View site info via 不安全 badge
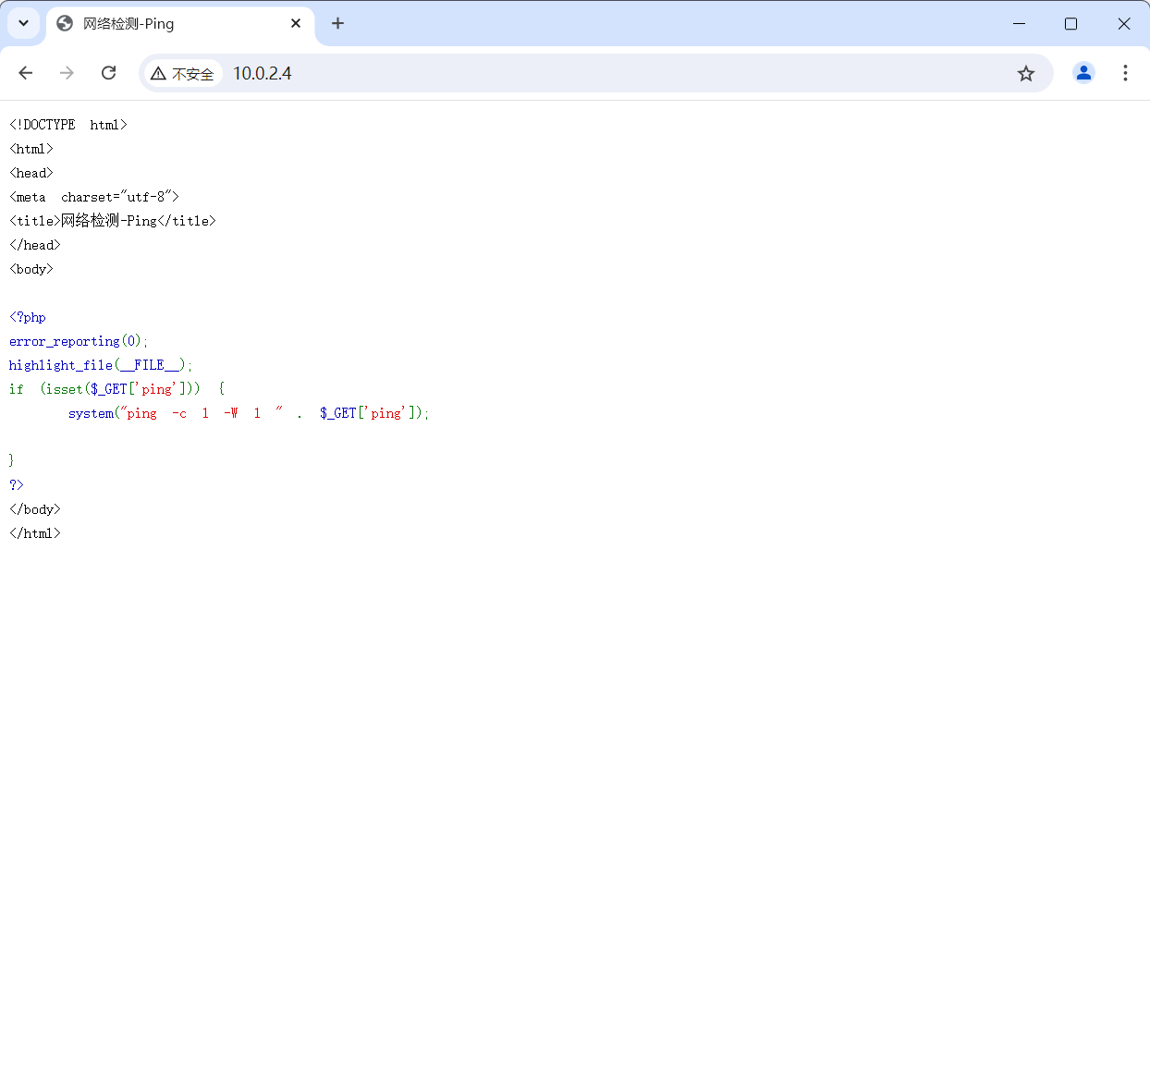Image resolution: width=1150 pixels, height=1075 pixels. [x=183, y=73]
